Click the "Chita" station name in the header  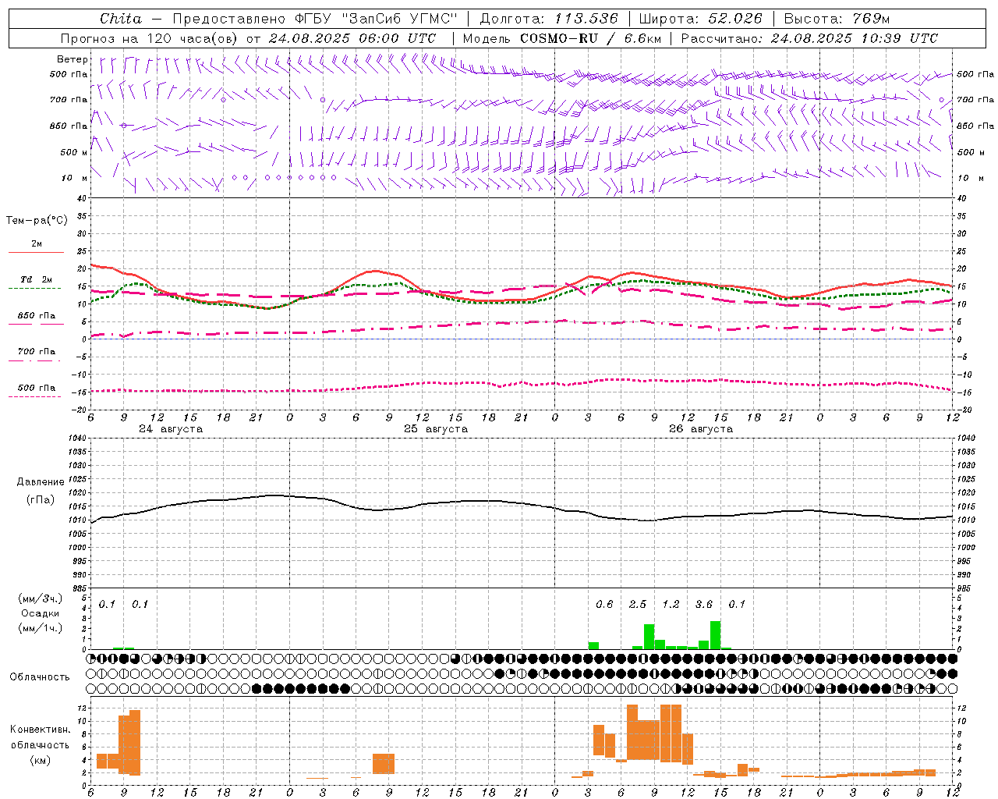tap(121, 19)
